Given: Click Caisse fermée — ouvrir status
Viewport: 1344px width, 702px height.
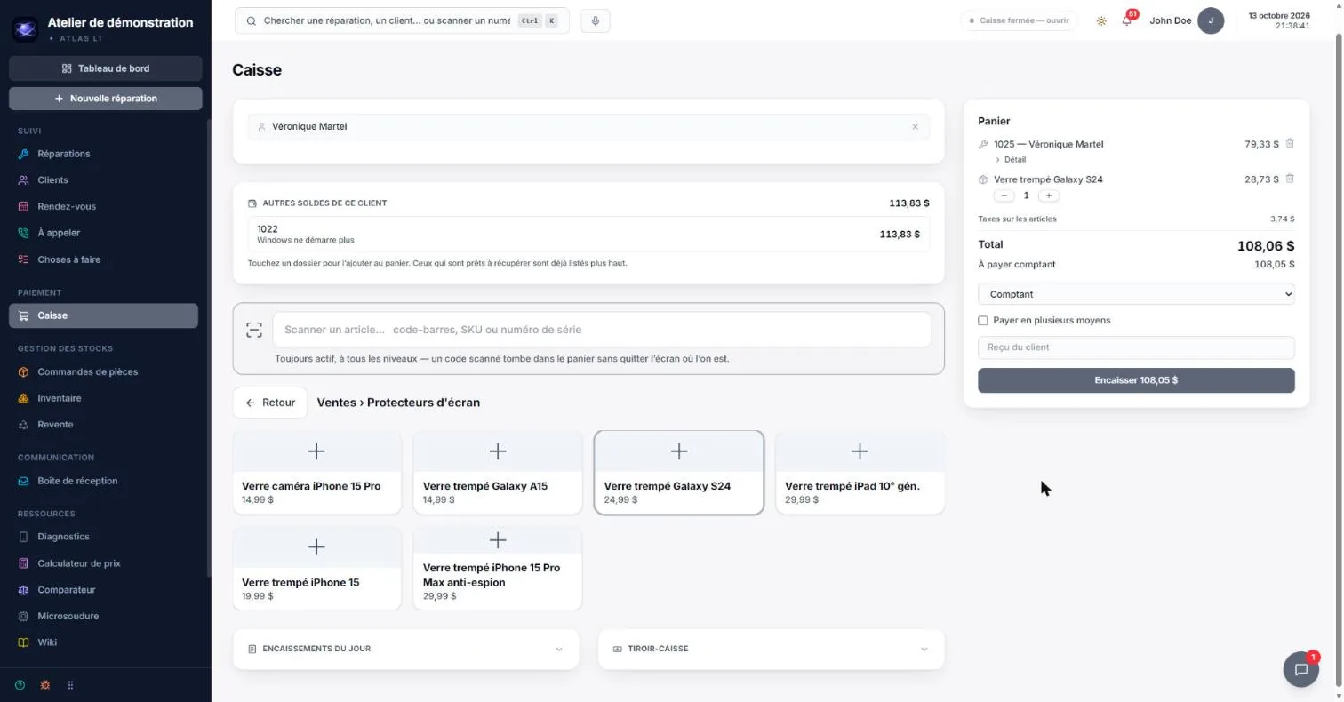Looking at the screenshot, I should 1020,20.
